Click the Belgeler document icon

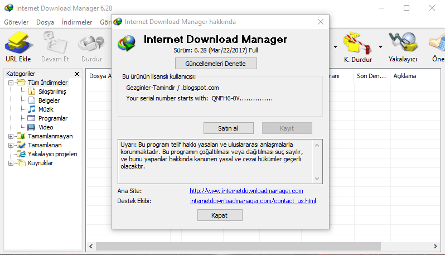32,100
